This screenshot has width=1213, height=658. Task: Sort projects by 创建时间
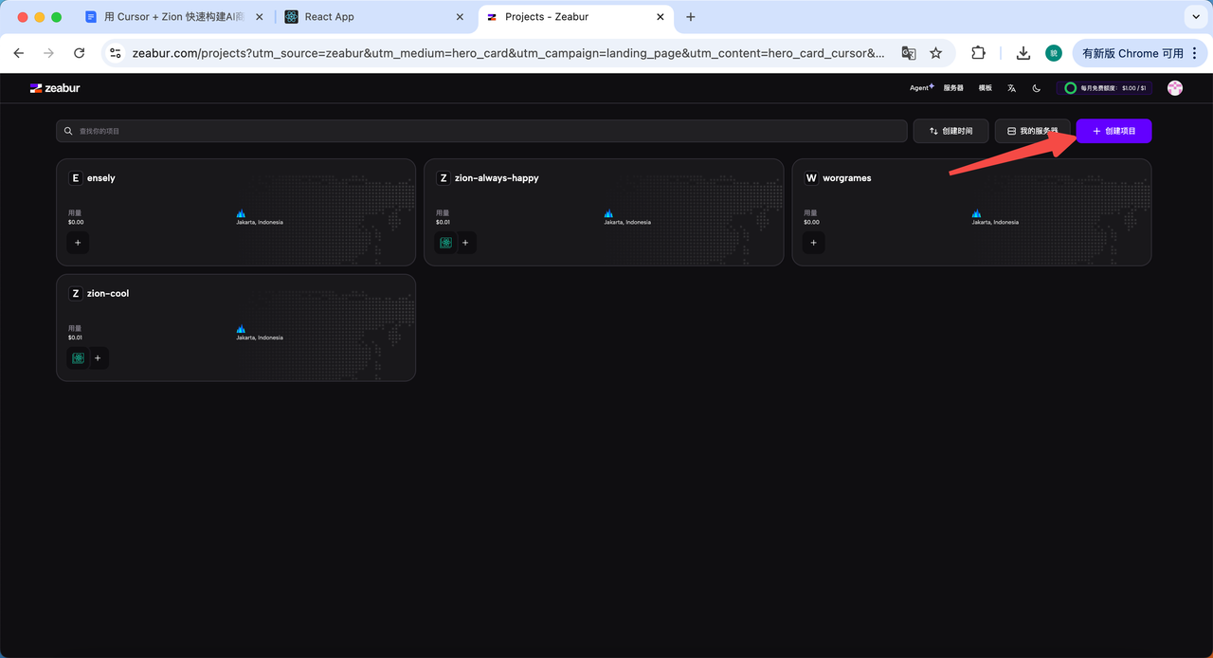click(950, 131)
